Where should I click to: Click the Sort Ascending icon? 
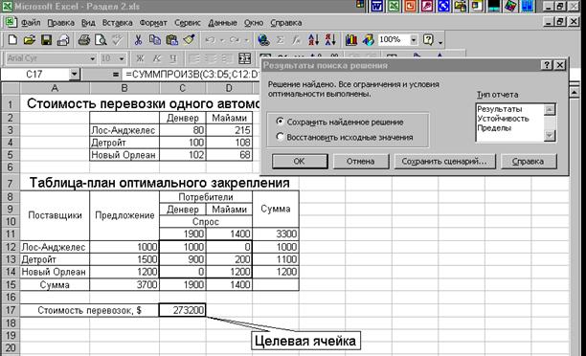tap(313, 40)
